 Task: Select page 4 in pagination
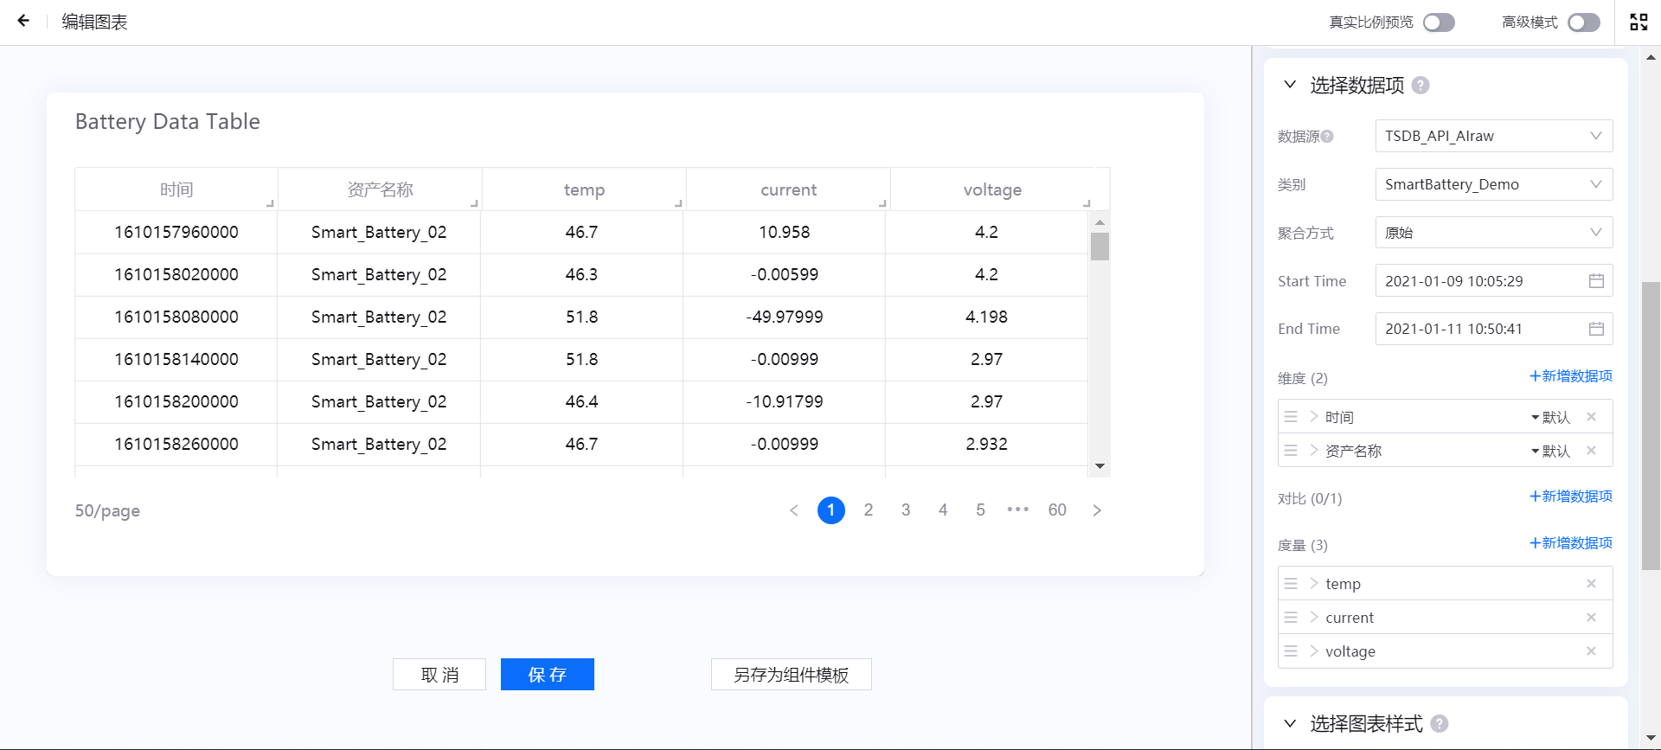coord(943,510)
